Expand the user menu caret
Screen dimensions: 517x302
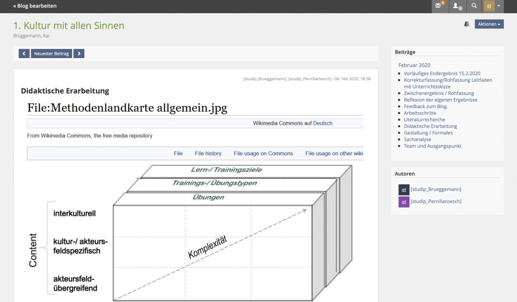coord(499,6)
